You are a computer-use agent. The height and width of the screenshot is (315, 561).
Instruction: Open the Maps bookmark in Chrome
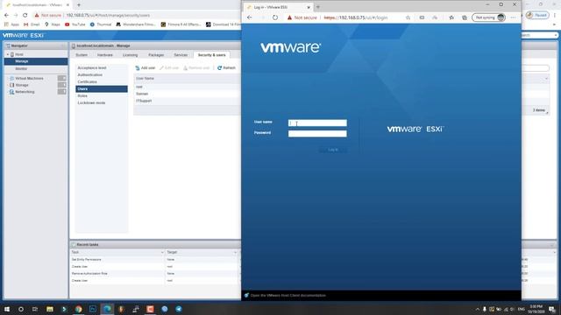coord(53,24)
